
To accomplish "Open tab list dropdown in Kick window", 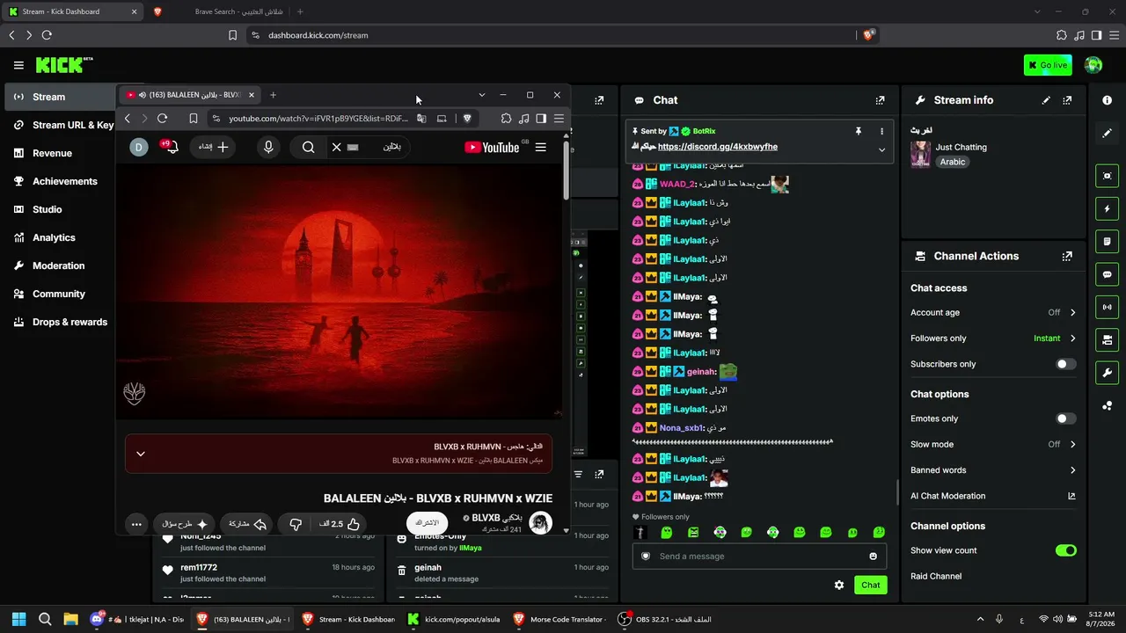I will [x=1036, y=11].
